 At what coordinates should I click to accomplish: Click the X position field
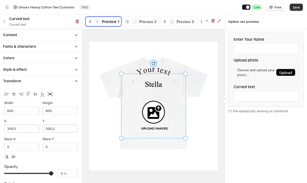[22, 129]
